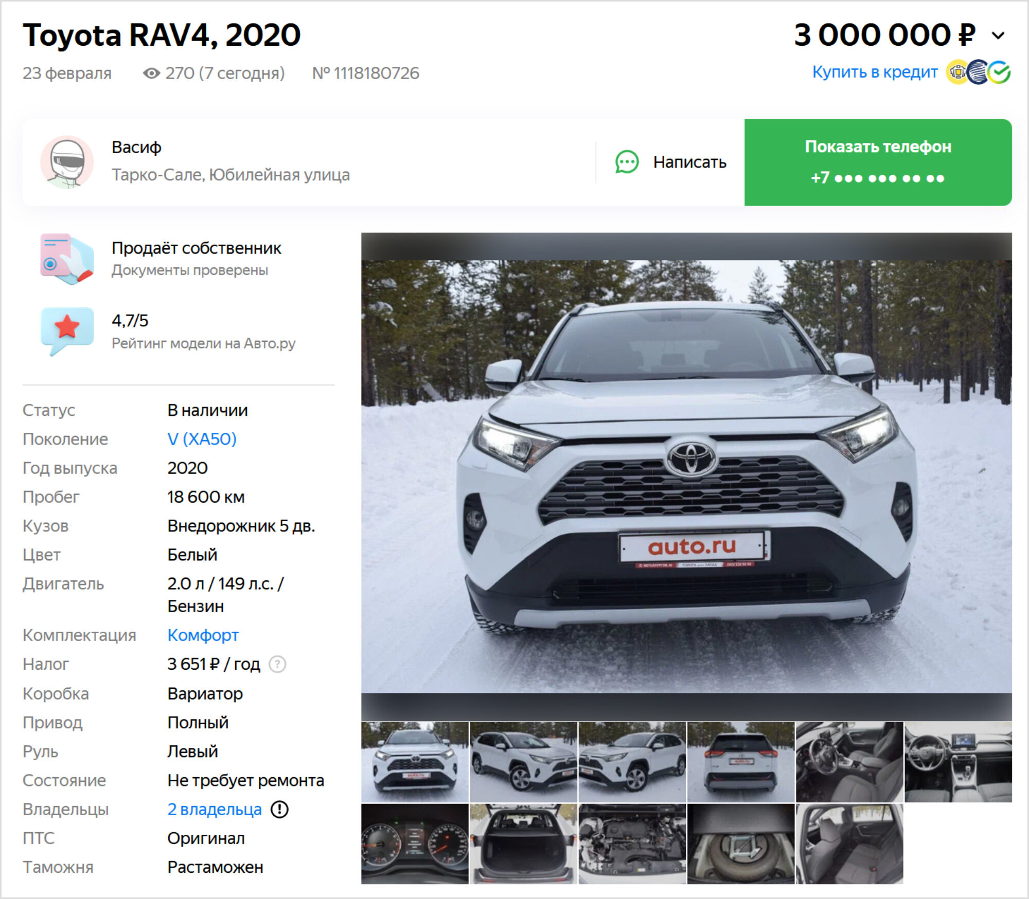Image resolution: width=1029 pixels, height=899 pixels.
Task: Click the 'Написать' message button
Action: tap(671, 162)
